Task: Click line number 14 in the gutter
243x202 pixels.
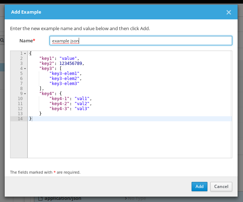Action: point(20,119)
